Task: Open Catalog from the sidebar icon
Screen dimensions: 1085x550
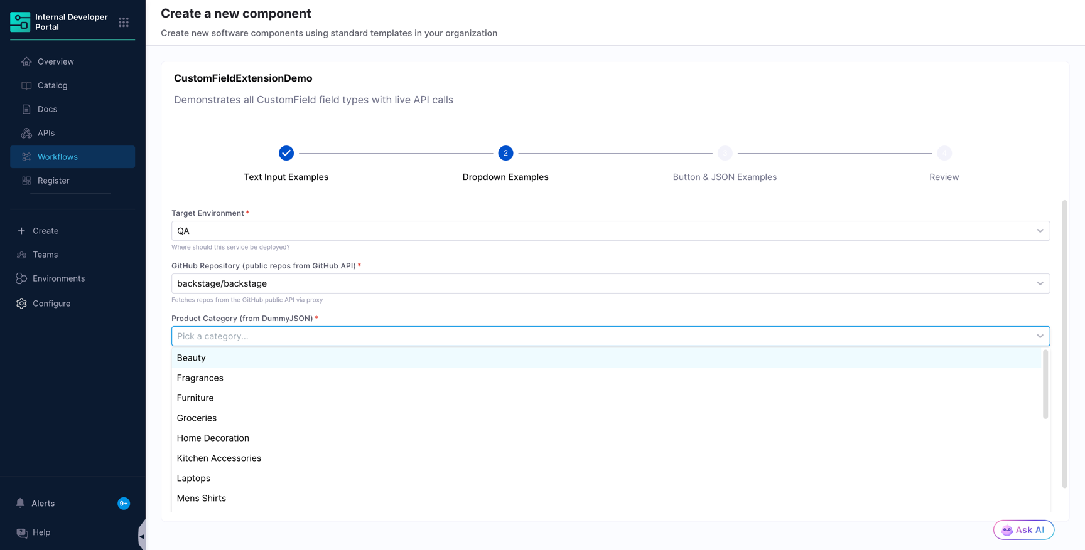Action: coord(26,85)
